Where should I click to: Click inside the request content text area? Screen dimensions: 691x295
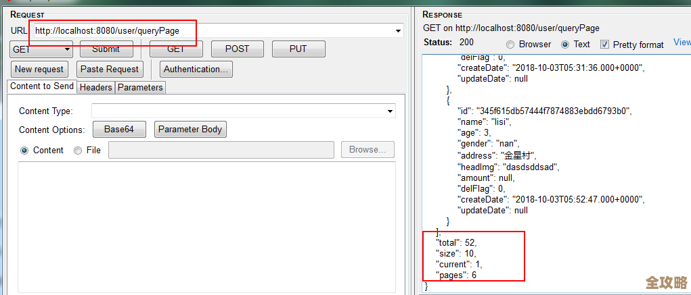tap(206, 223)
